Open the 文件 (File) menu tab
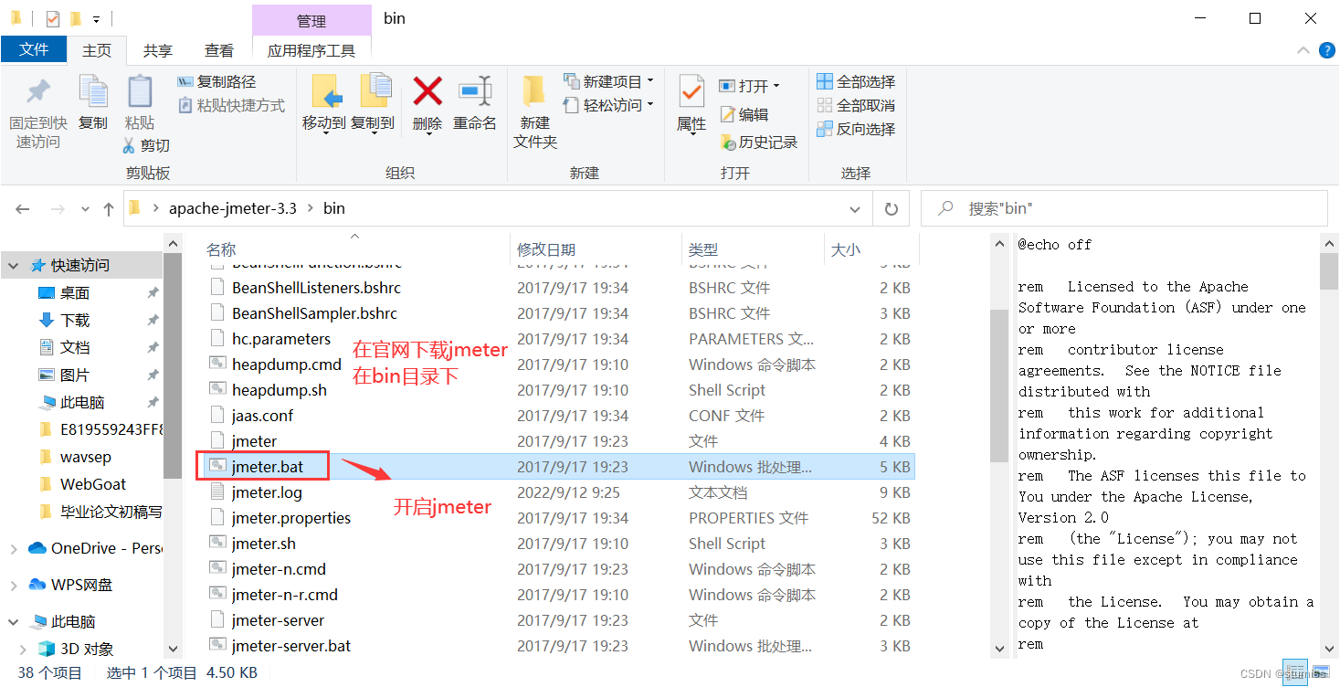1340x687 pixels. 34,49
